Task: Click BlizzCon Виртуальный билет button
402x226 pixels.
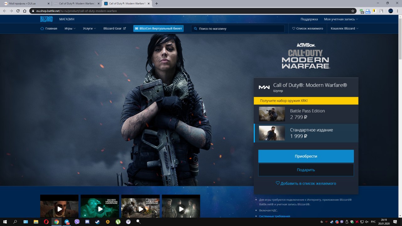Action: click(x=158, y=28)
